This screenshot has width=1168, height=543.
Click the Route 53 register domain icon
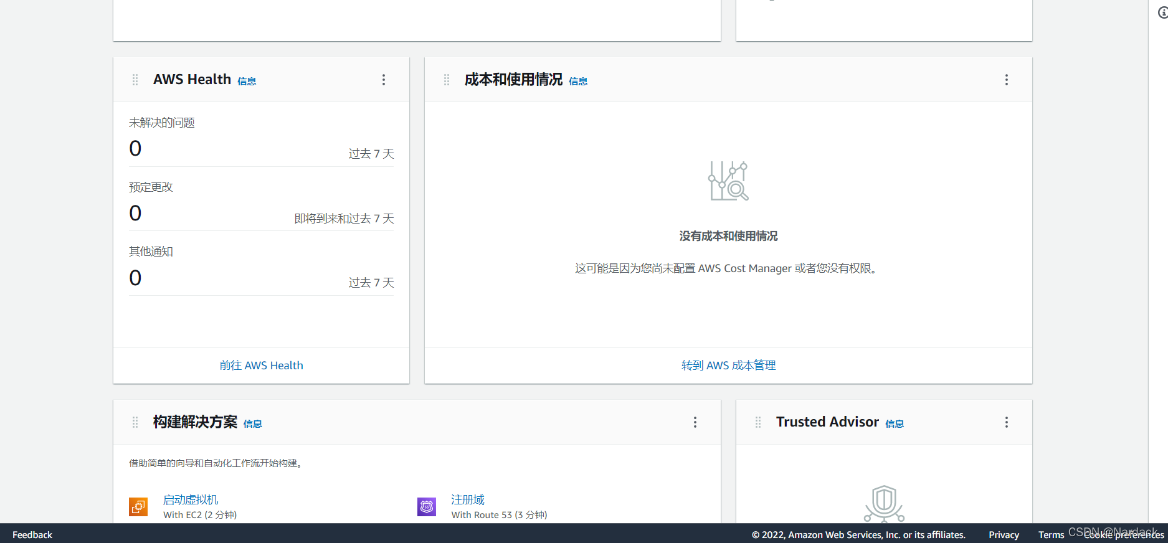(x=427, y=507)
